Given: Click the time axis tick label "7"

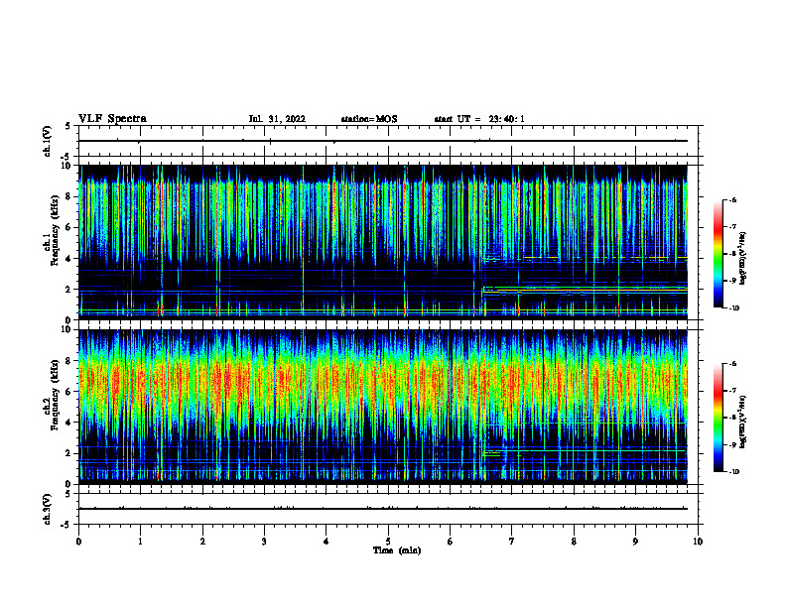Looking at the screenshot, I should click(512, 542).
